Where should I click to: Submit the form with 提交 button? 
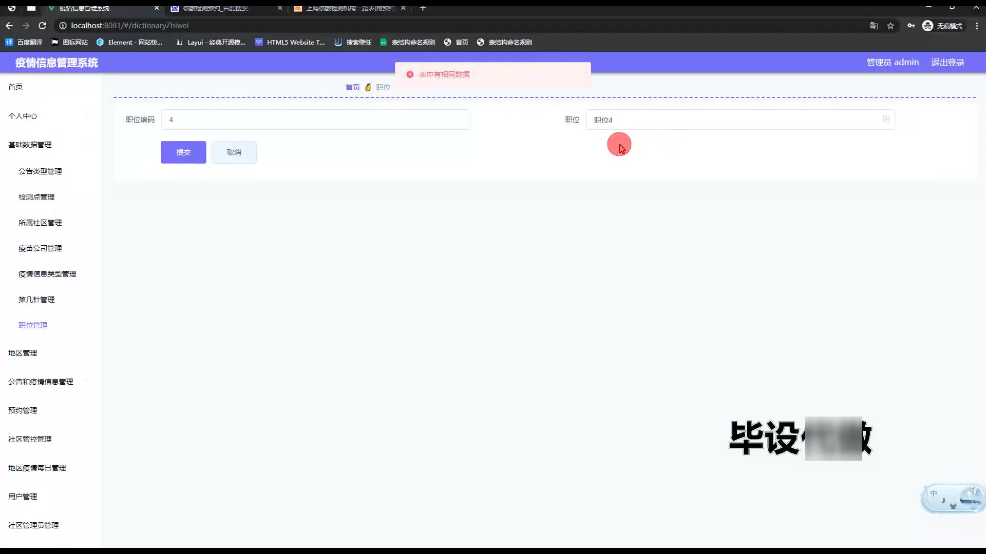pyautogui.click(x=183, y=152)
